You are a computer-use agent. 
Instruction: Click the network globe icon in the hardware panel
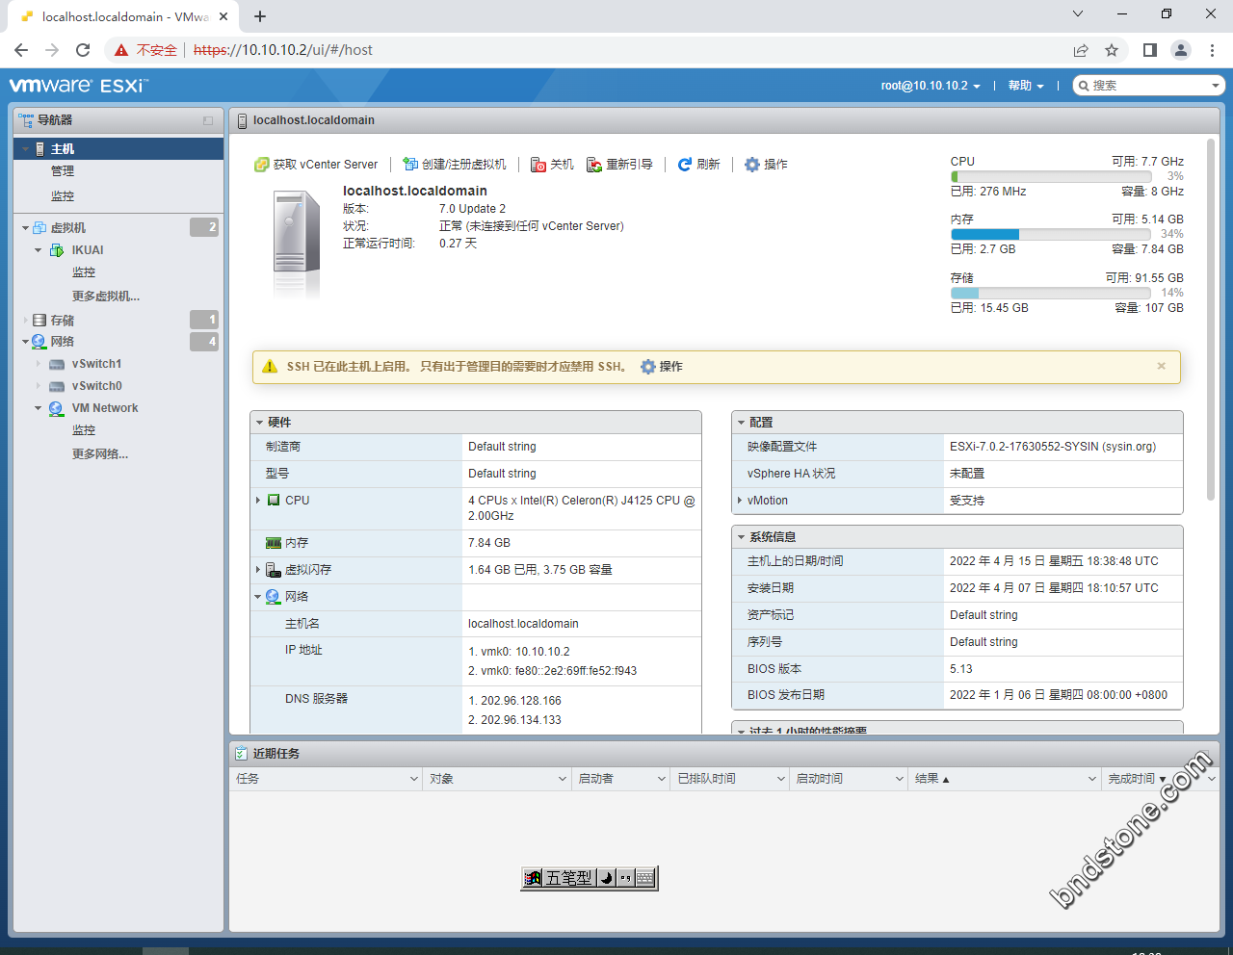[273, 597]
